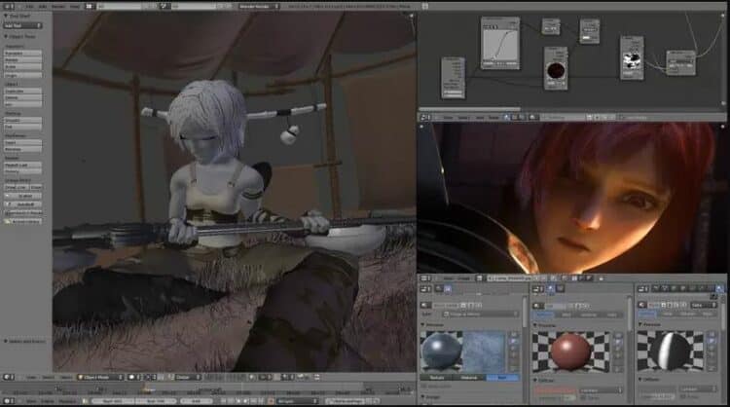This screenshot has height=407, width=730.
Task: Open the Object Mode dropdown
Action: pos(100,377)
